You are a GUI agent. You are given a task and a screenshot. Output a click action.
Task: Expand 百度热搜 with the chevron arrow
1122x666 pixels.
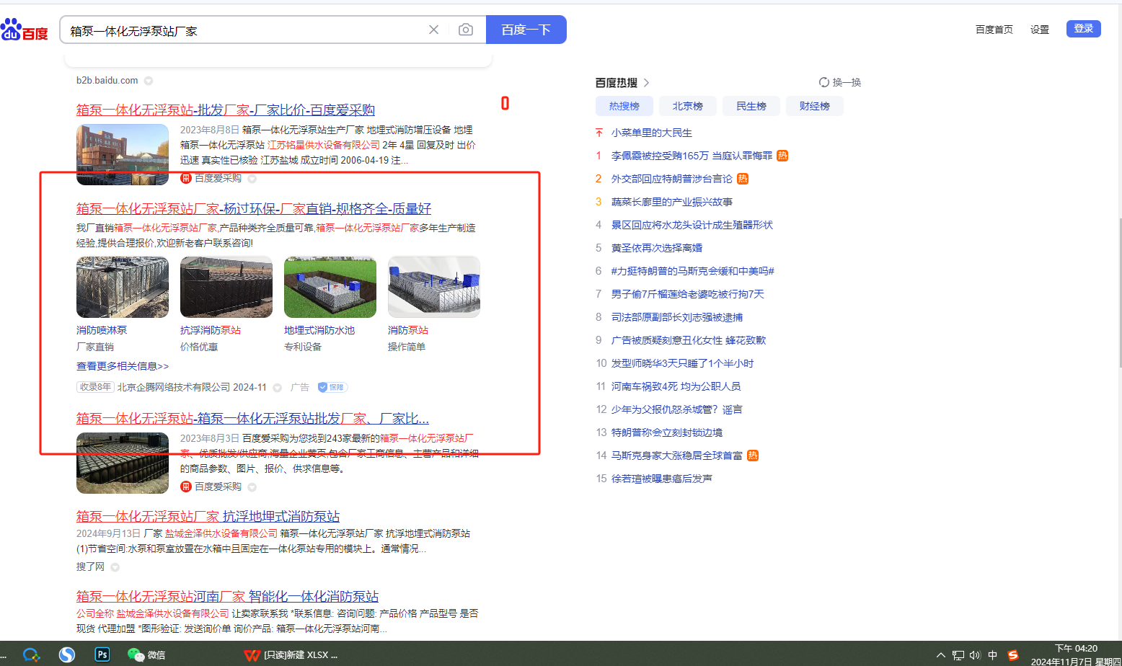(x=646, y=83)
